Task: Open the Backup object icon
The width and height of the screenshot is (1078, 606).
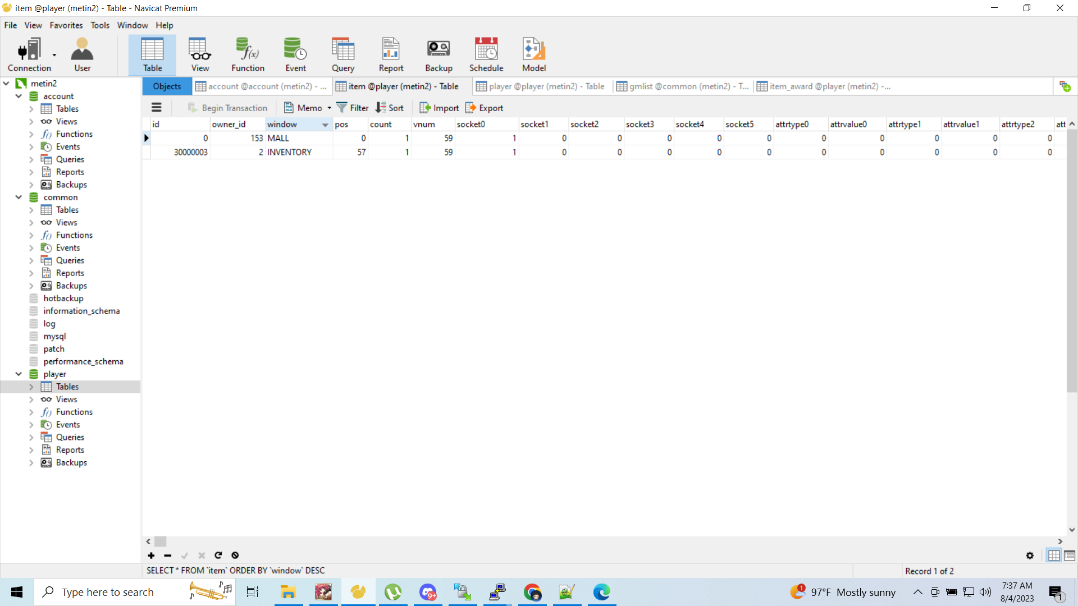Action: coord(438,54)
